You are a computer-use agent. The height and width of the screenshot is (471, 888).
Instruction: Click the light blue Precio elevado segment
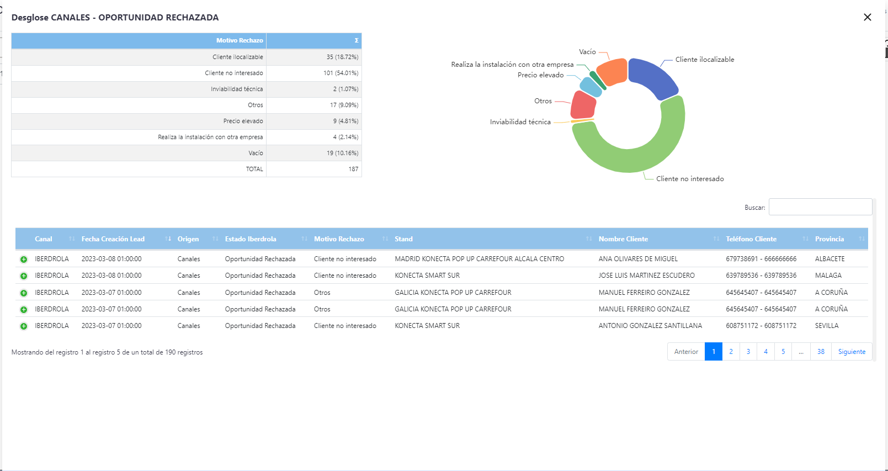click(591, 87)
